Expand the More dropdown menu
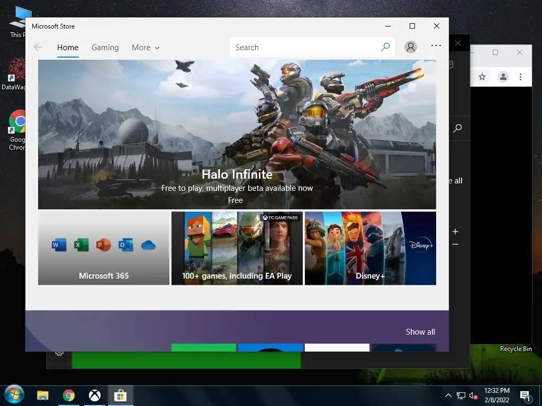Image resolution: width=542 pixels, height=406 pixels. point(146,47)
